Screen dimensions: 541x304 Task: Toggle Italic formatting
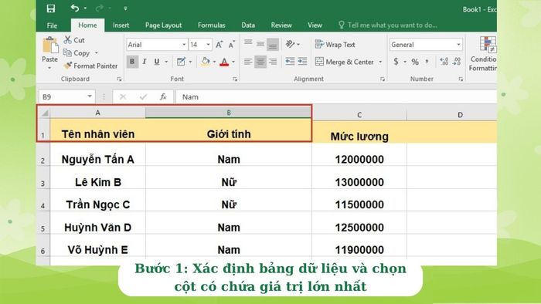(x=145, y=62)
